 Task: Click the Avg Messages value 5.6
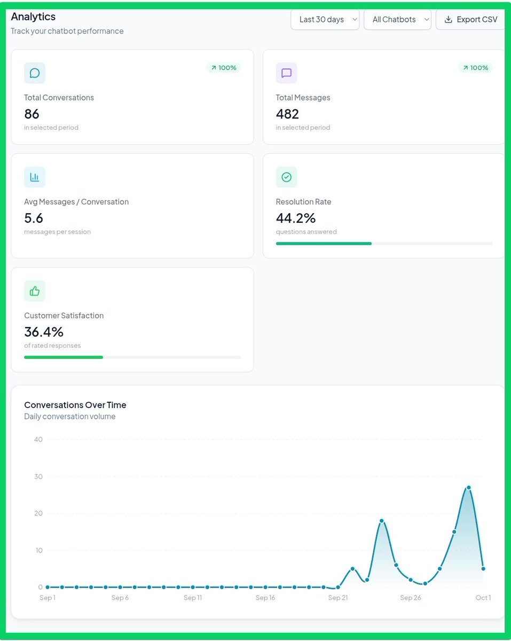click(34, 218)
